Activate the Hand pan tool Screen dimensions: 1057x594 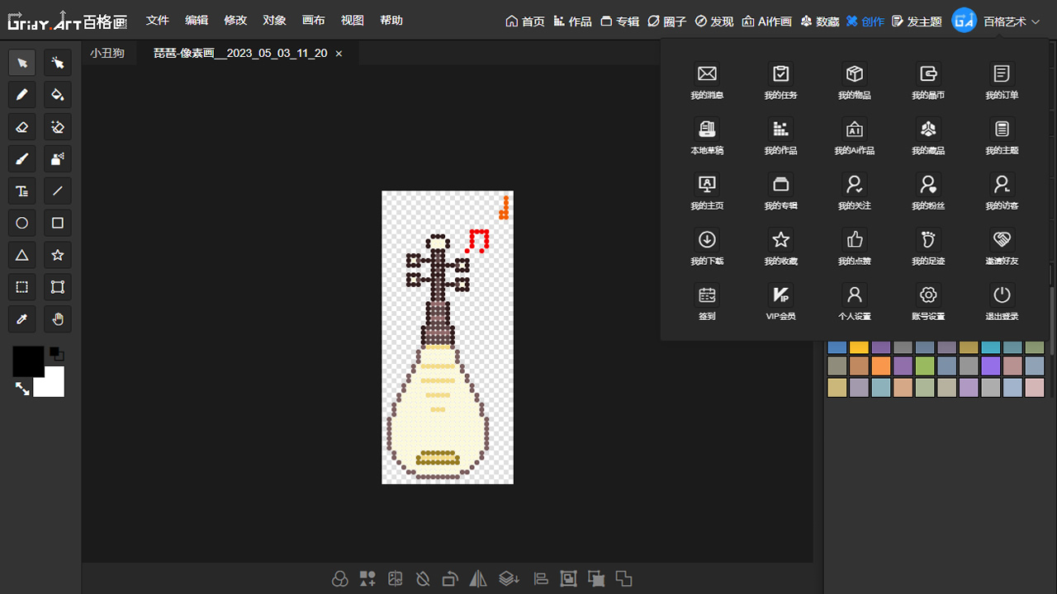point(57,319)
